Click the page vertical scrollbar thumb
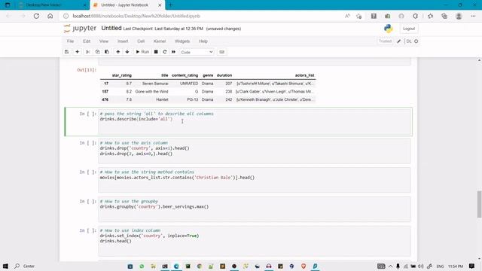The width and height of the screenshot is (482, 271). (x=479, y=204)
